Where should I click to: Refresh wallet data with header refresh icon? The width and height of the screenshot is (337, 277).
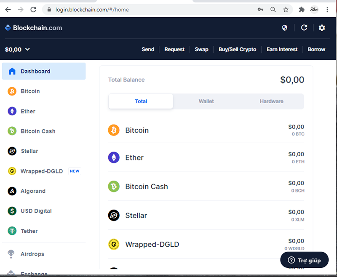[304, 28]
